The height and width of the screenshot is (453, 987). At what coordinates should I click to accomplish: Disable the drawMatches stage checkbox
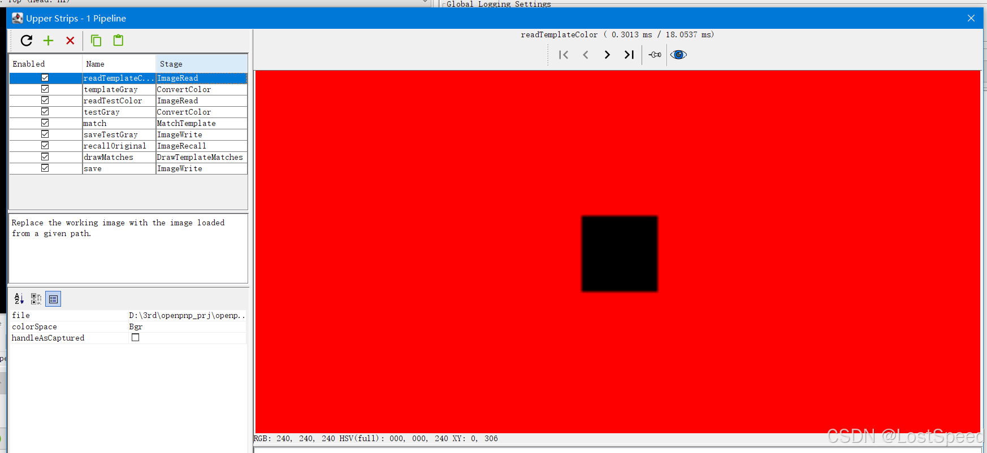pos(45,157)
